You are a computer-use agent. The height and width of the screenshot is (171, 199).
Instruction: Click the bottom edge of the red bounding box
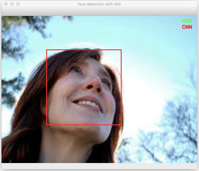pos(84,125)
